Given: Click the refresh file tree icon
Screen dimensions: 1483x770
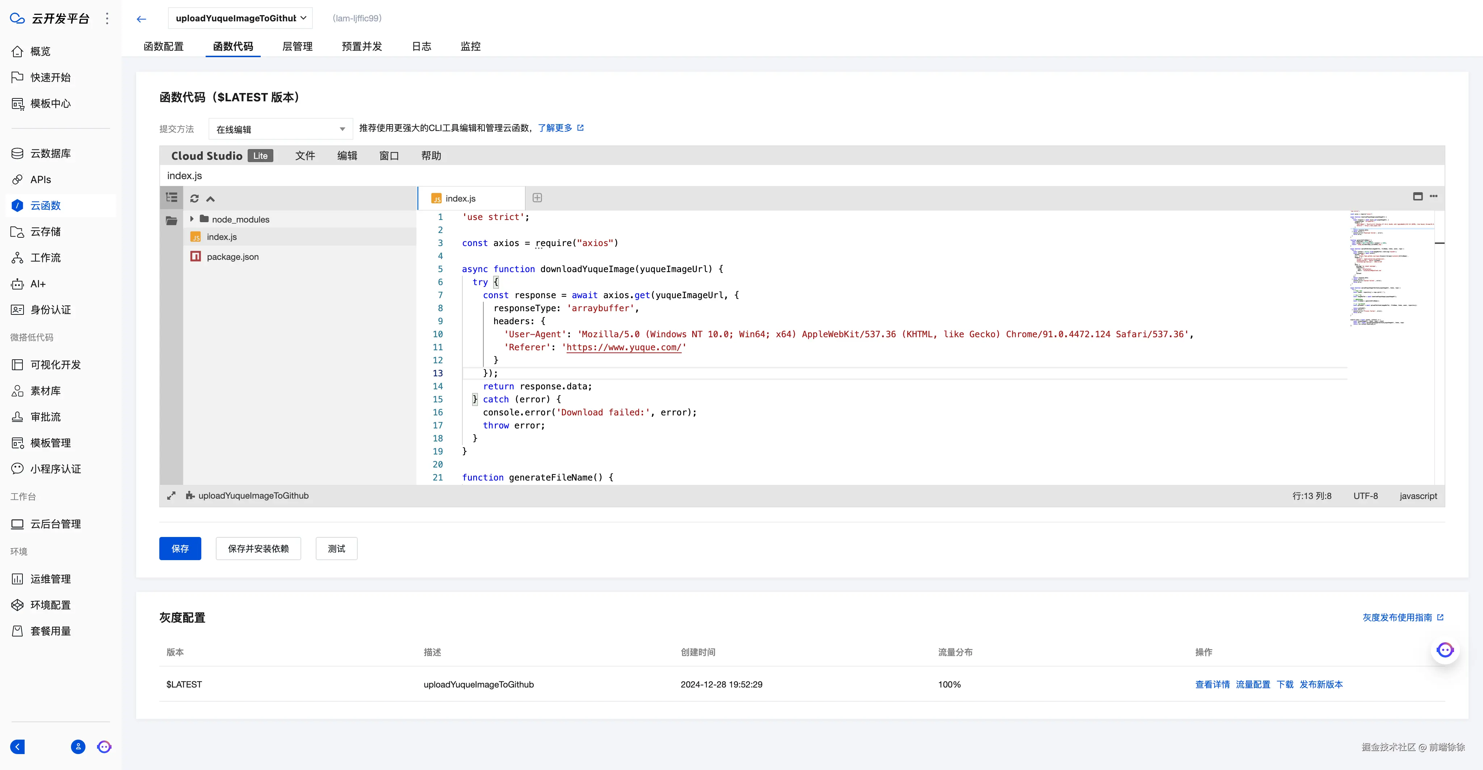Looking at the screenshot, I should click(194, 199).
